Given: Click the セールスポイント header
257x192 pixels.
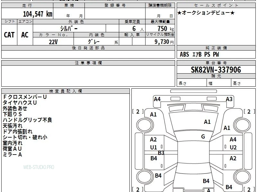Looking at the screenshot, I should point(216,5).
